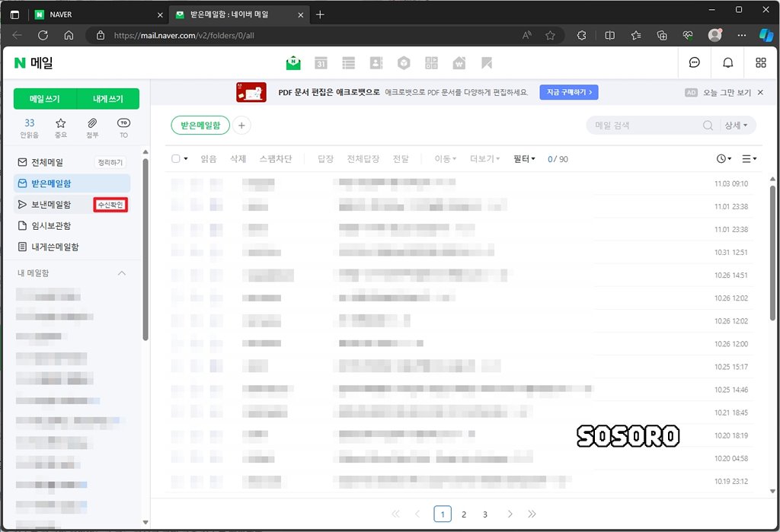
Task: Show unread mails via 33 안읽음
Action: point(30,128)
